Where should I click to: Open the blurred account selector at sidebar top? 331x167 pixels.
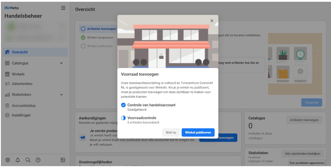tap(35, 27)
